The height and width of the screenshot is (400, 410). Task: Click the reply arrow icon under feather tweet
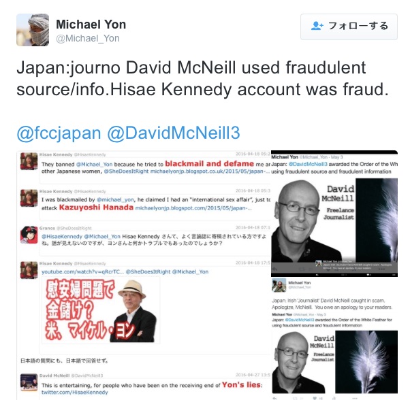(274, 398)
